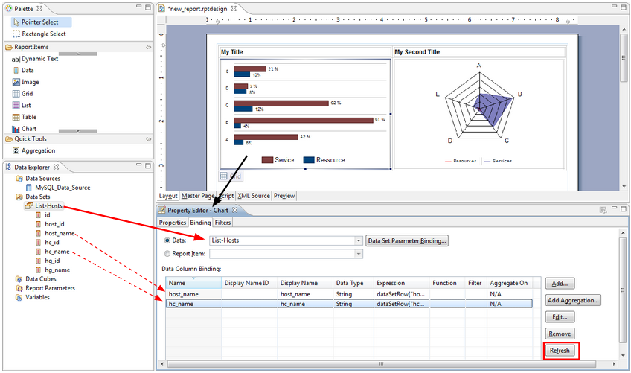This screenshot has height=373, width=631.
Task: Pick the Dynamic Text report item
Action: pos(39,58)
